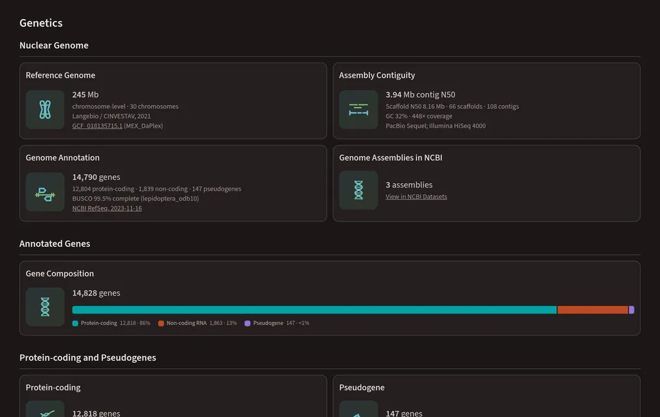Viewport: 660px width, 417px height.
Task: Click the chromosome icon in Reference Genome
Action: click(45, 109)
